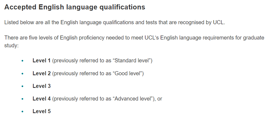
Task: Click the bold Level 3 list item
Action: [42, 86]
